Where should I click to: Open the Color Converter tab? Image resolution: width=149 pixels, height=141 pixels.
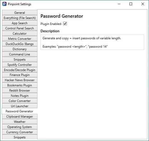coord(20,101)
